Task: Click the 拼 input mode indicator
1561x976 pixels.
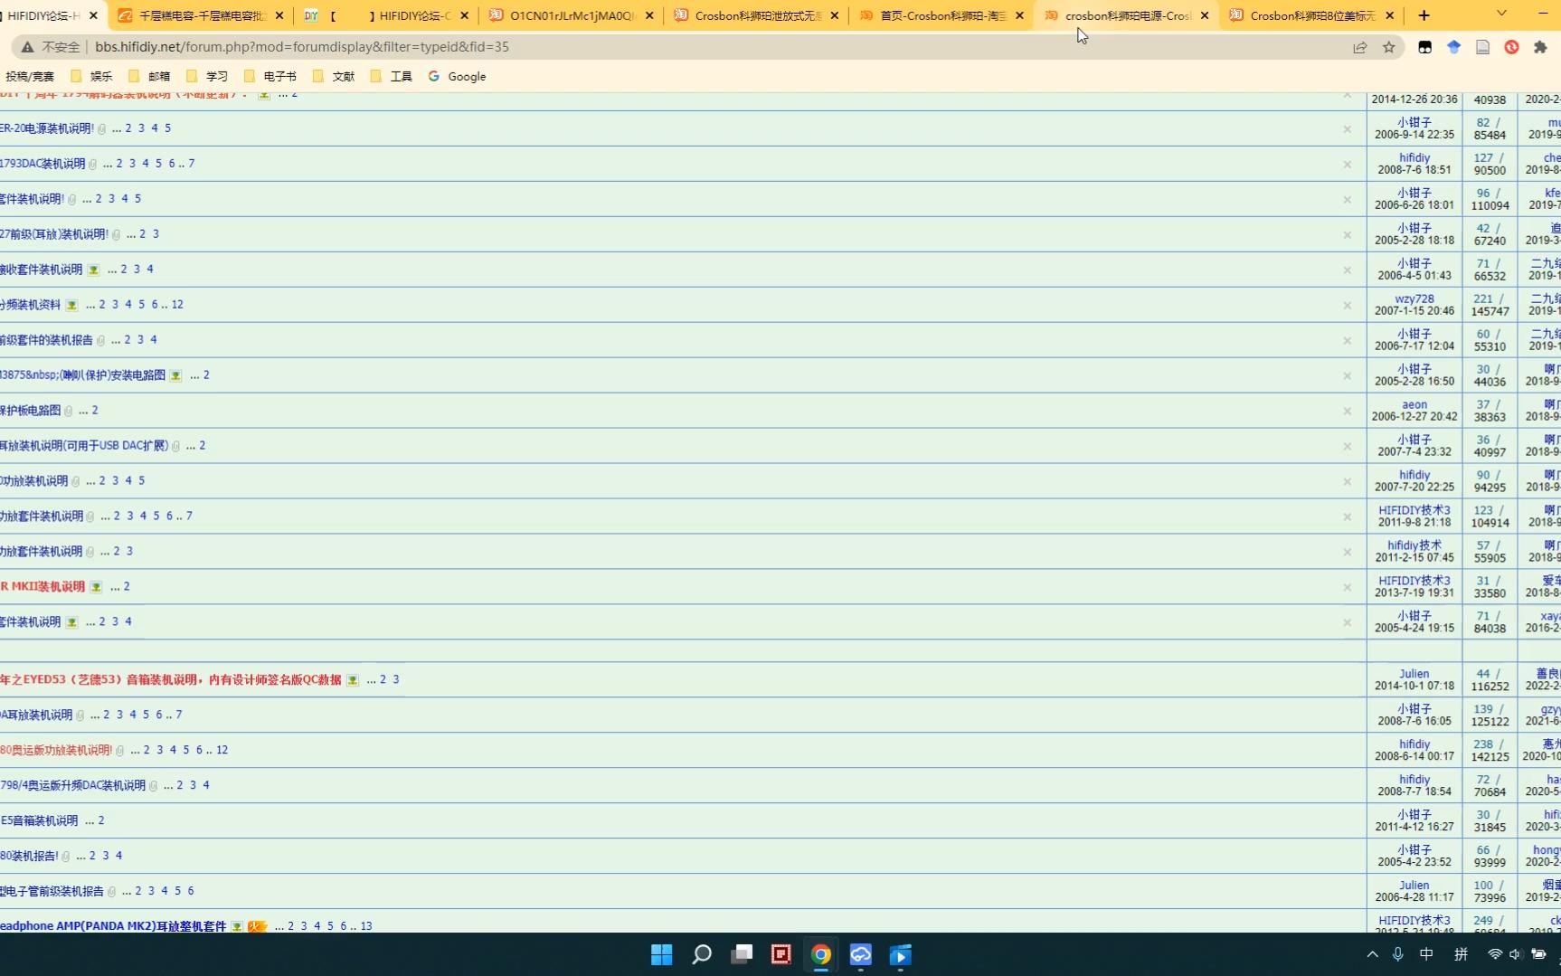Action: coord(1461,954)
